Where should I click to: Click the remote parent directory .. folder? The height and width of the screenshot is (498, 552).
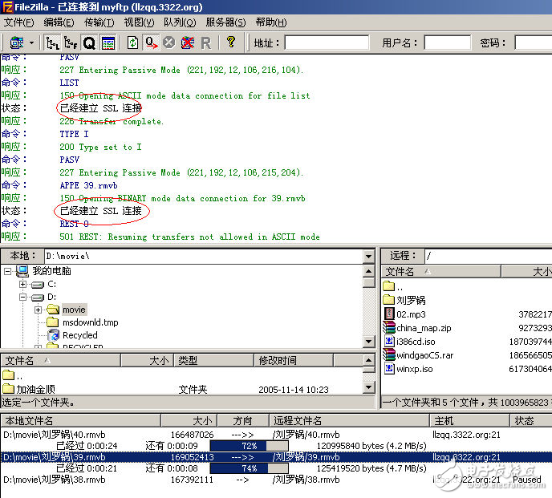(388, 285)
